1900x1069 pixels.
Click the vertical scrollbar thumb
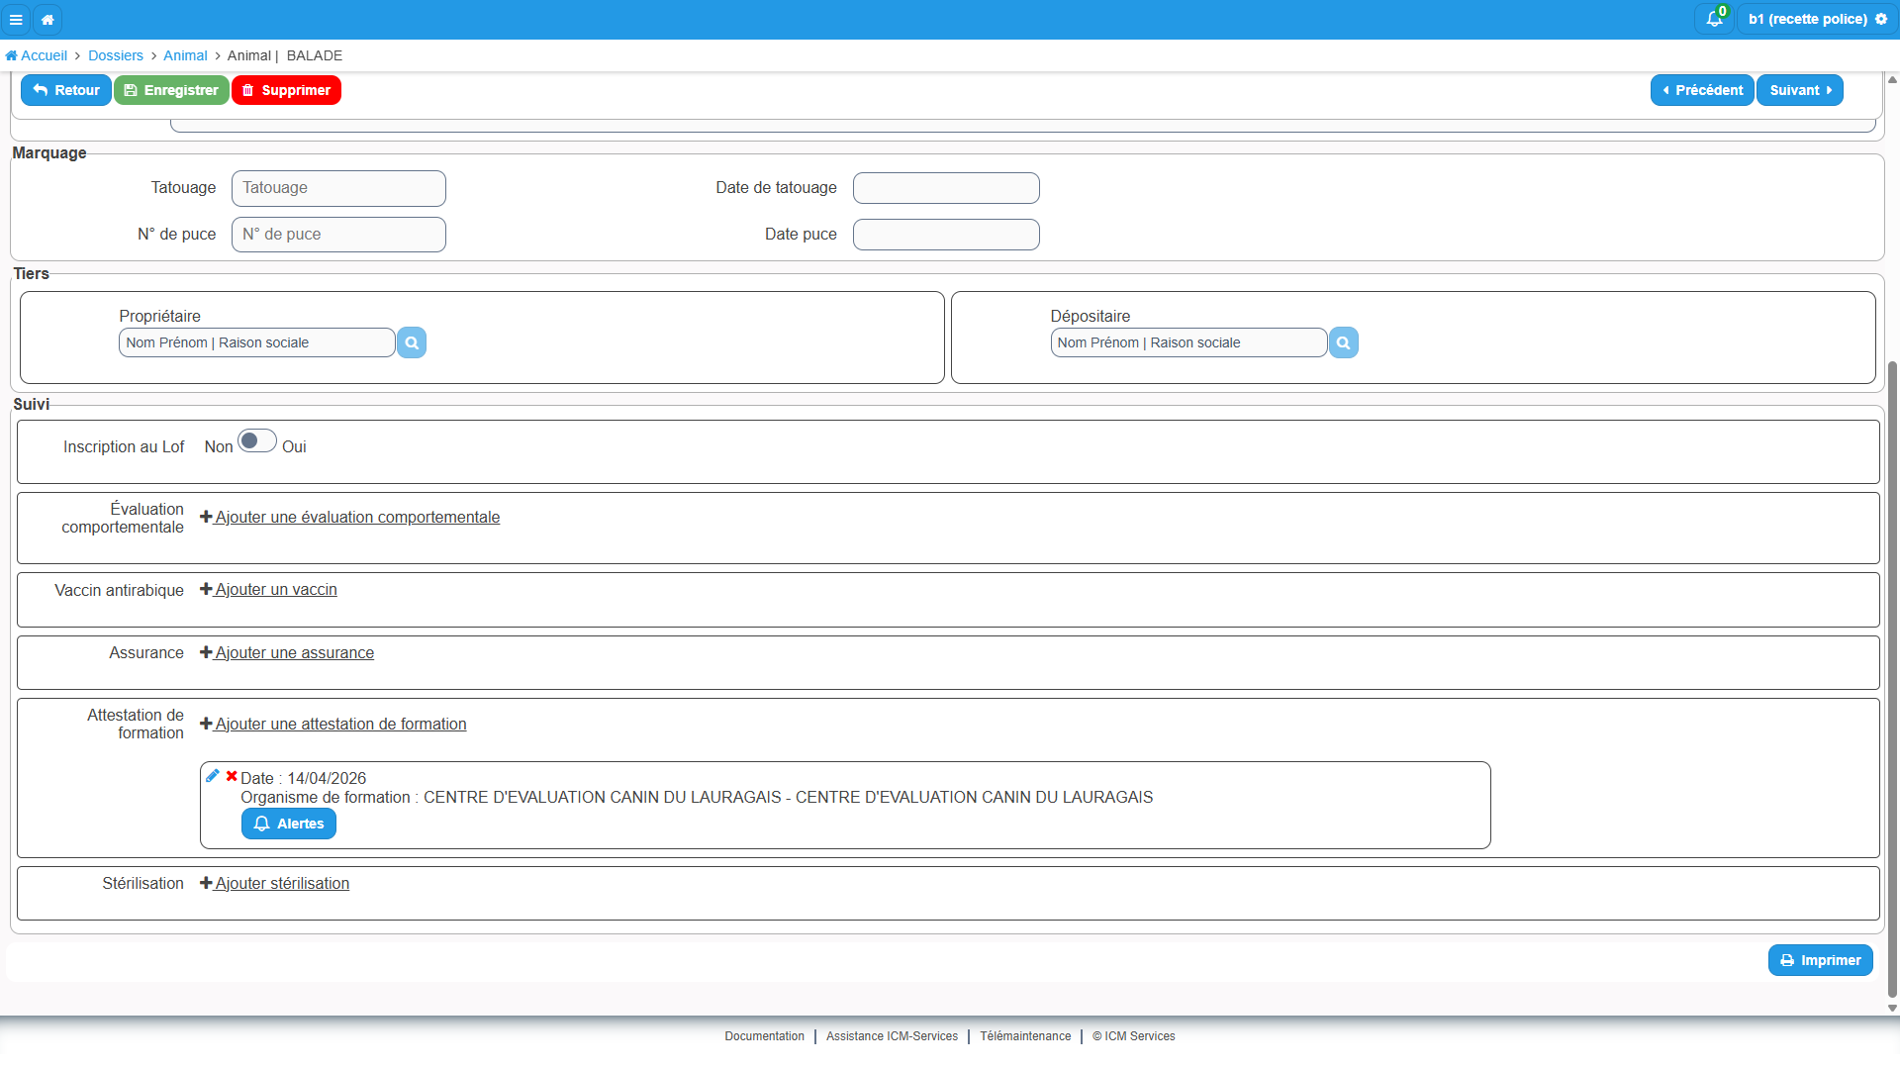(x=1892, y=679)
